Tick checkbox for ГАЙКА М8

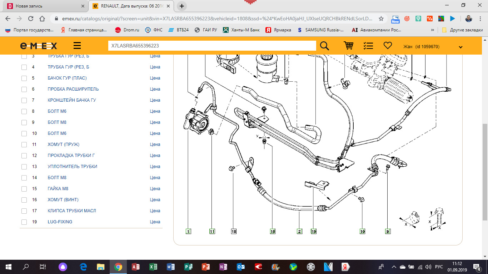pos(24,189)
